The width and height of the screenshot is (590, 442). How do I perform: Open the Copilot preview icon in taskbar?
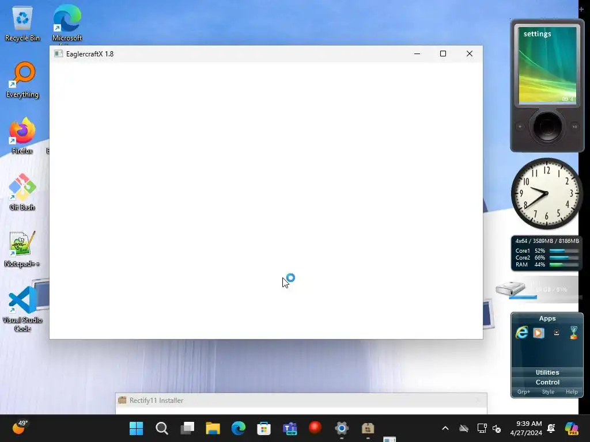tap(571, 428)
